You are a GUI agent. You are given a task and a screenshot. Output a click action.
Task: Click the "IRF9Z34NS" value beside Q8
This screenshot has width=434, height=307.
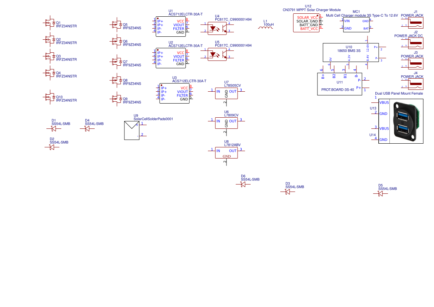[x=132, y=84]
